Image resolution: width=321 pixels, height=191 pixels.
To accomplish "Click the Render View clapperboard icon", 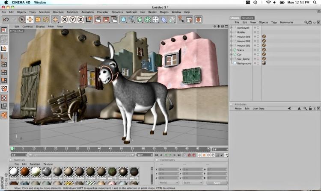I will (x=98, y=20).
